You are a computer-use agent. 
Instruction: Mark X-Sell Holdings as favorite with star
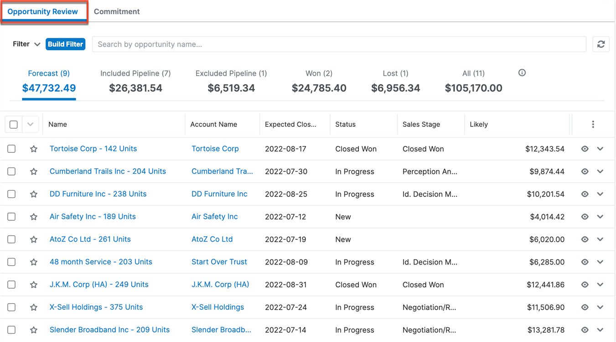click(34, 307)
